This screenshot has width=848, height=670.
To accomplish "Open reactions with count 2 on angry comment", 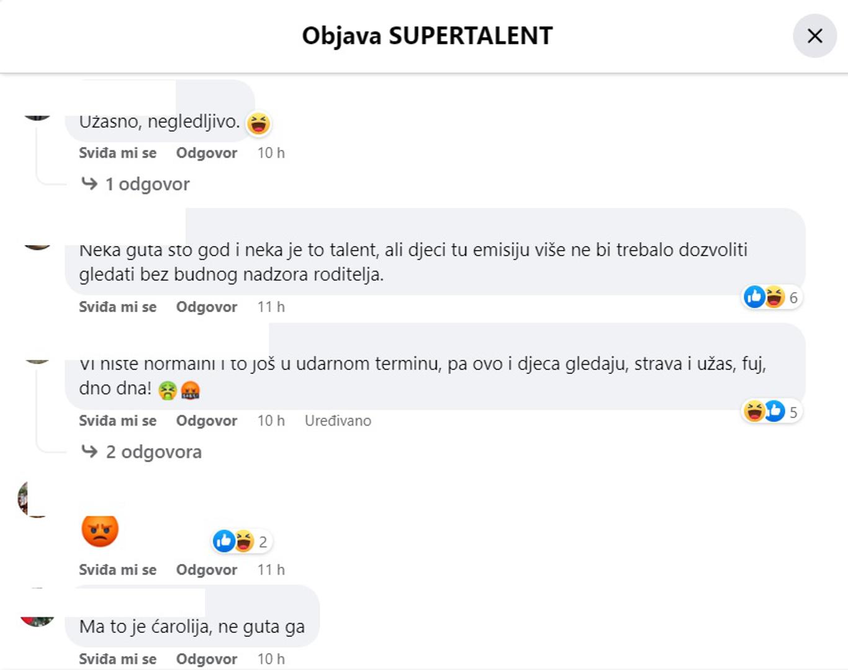I will click(241, 542).
